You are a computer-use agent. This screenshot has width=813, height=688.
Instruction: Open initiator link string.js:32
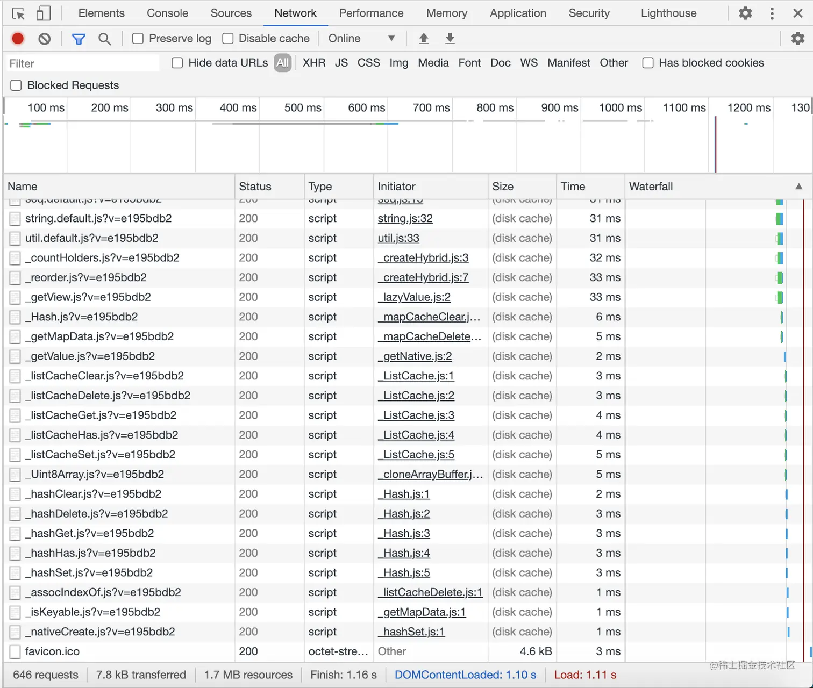tap(405, 218)
